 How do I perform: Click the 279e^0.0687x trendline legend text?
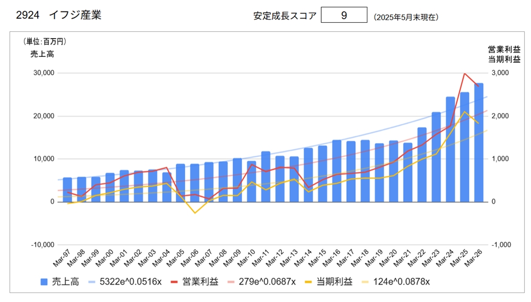(267, 282)
